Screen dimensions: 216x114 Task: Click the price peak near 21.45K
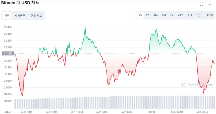[x=85, y=27]
